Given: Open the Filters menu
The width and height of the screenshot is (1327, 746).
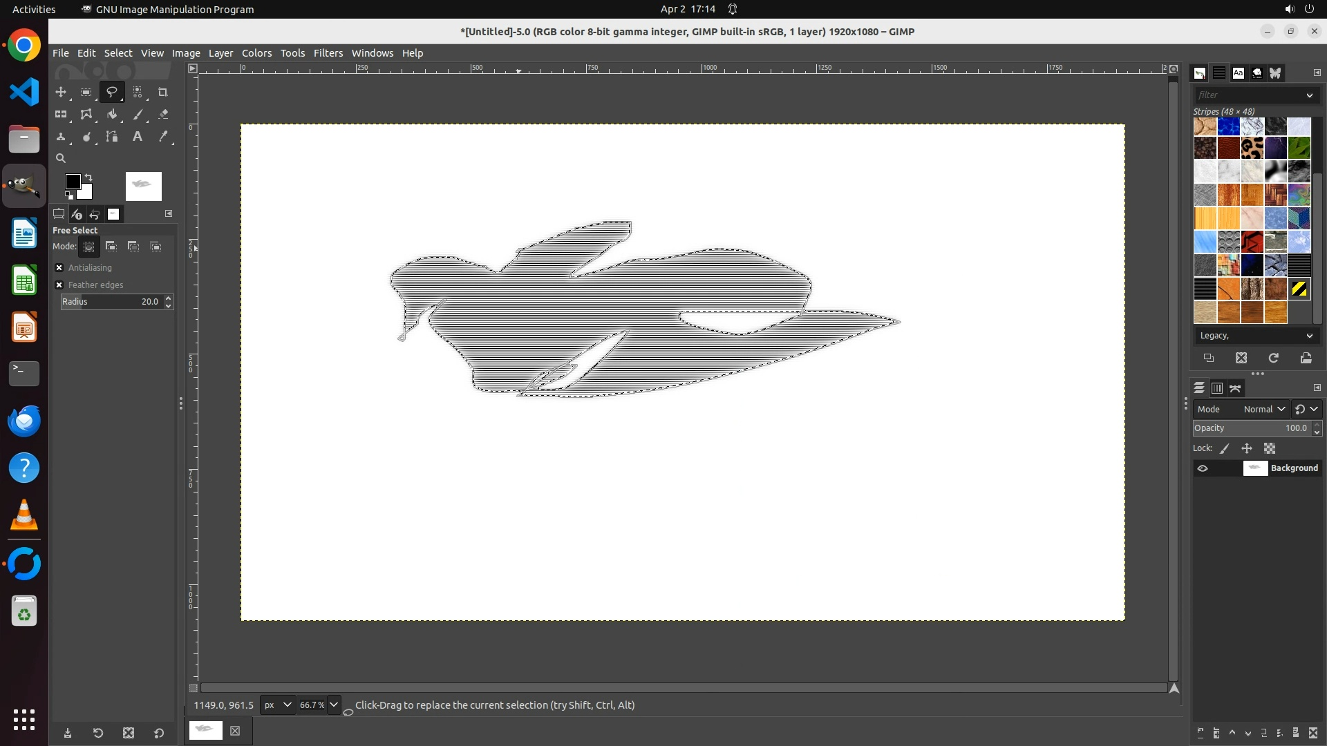Looking at the screenshot, I should (328, 53).
